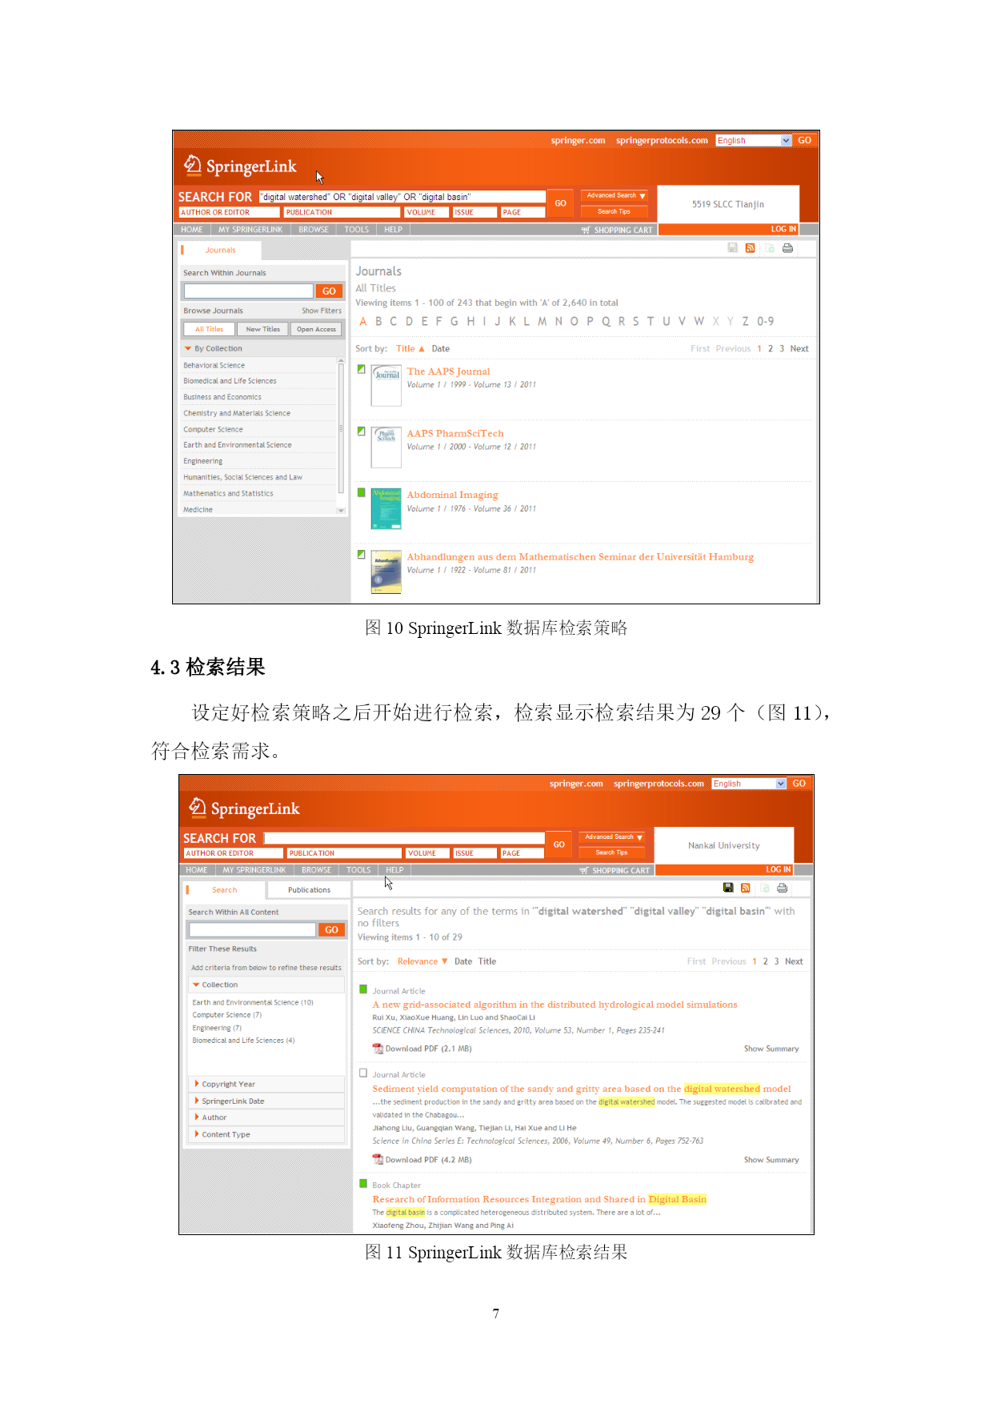
Task: Open the Sediment yield computation article title
Action: (582, 1089)
